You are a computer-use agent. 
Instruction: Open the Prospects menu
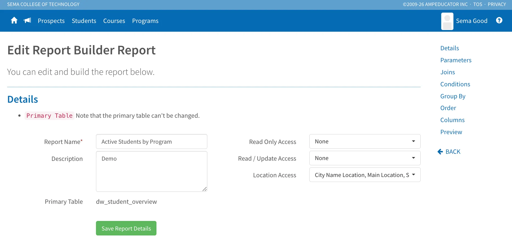(x=51, y=21)
